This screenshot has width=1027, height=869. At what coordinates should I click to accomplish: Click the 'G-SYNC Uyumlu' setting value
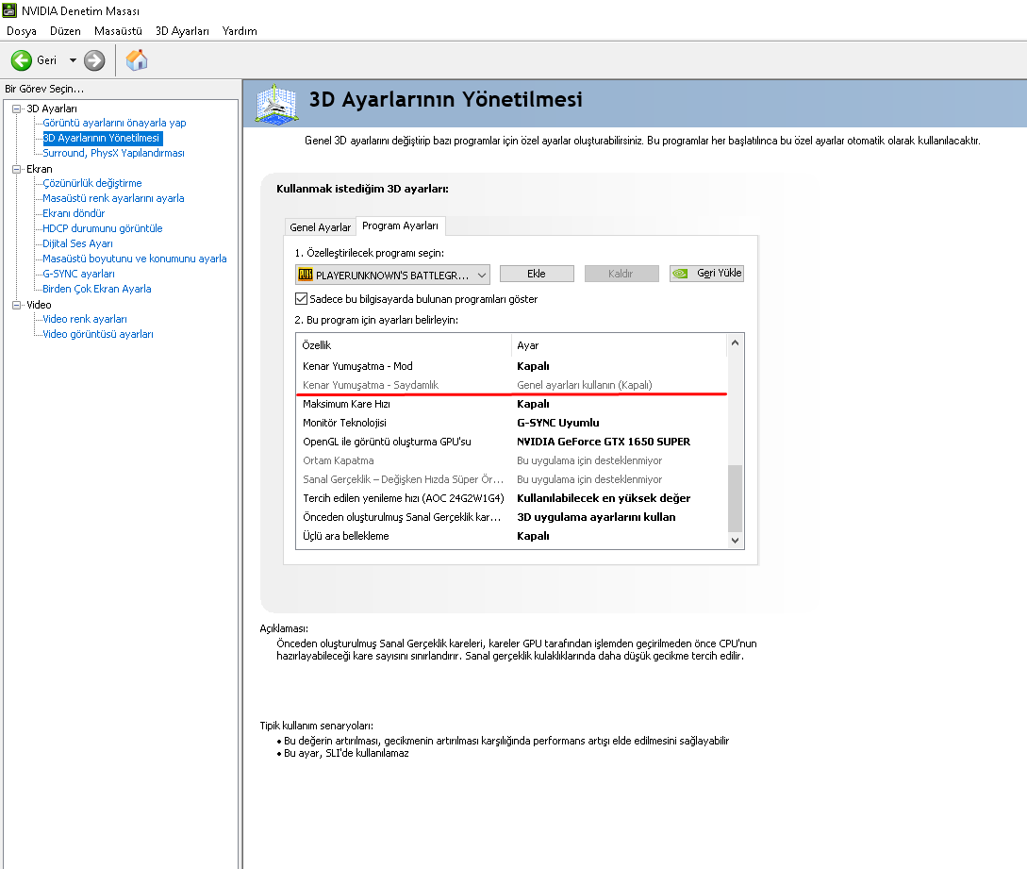[x=558, y=423]
